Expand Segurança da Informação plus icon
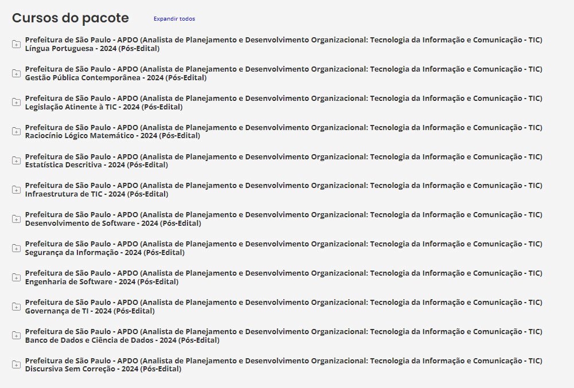Image resolution: width=574 pixels, height=388 pixels. coord(16,249)
